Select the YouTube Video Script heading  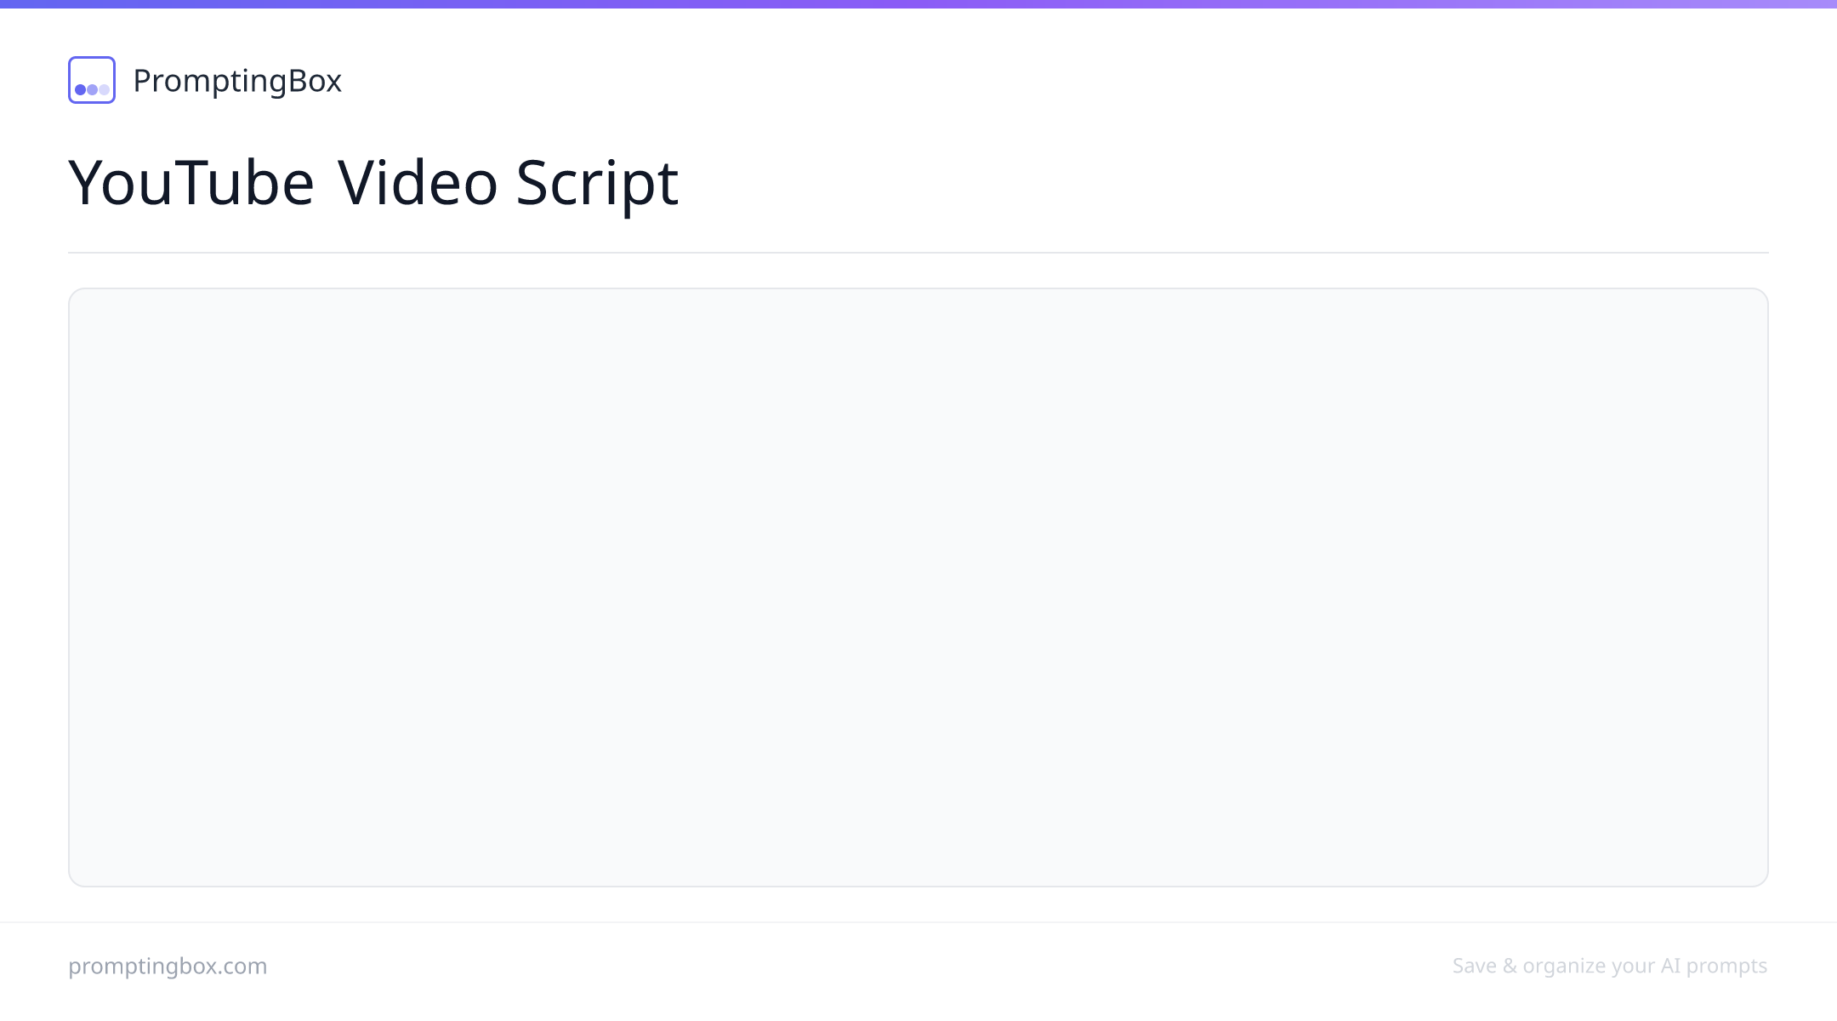[373, 182]
